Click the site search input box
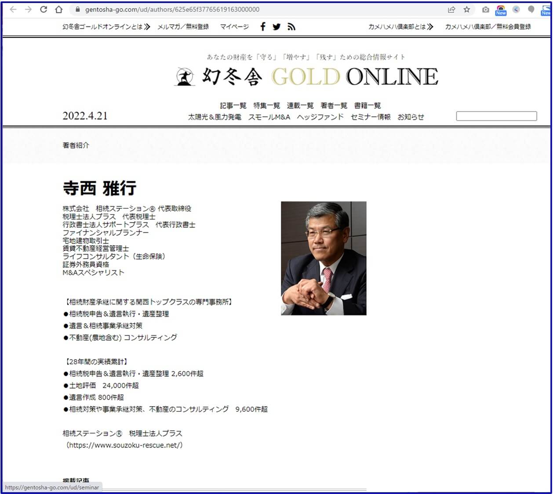Screen dimensions: 553x494 (x=496, y=116)
